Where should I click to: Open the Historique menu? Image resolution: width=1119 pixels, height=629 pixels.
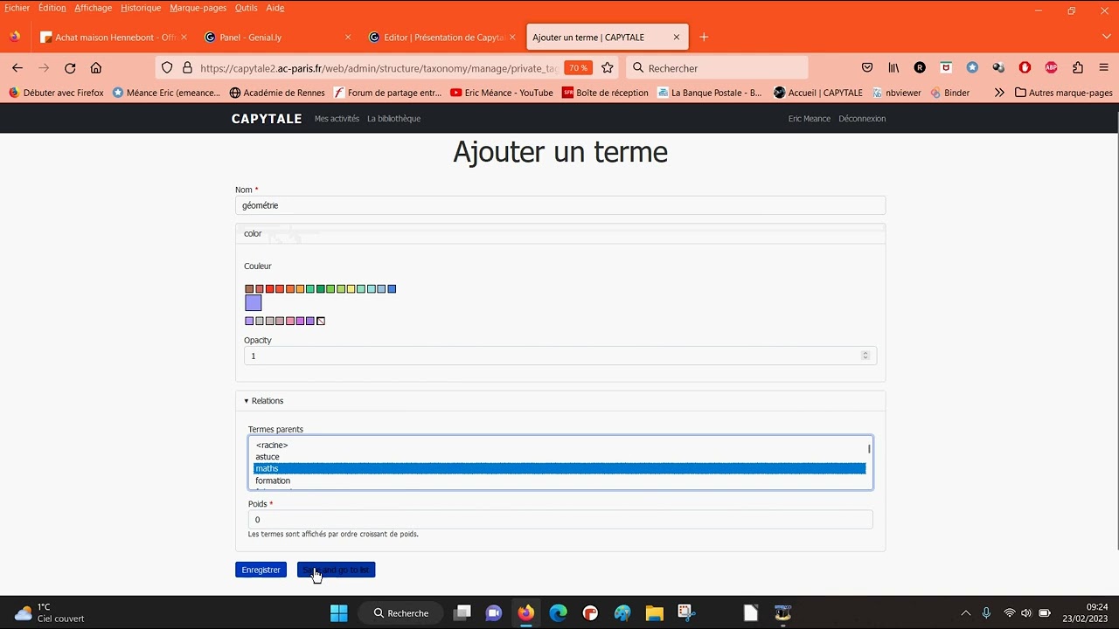[x=141, y=8]
